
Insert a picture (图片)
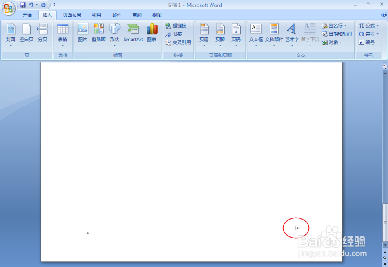pos(83,33)
